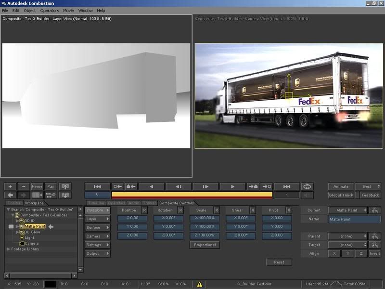
Task: Click the down arrow button below Pan row
Action: point(65,195)
